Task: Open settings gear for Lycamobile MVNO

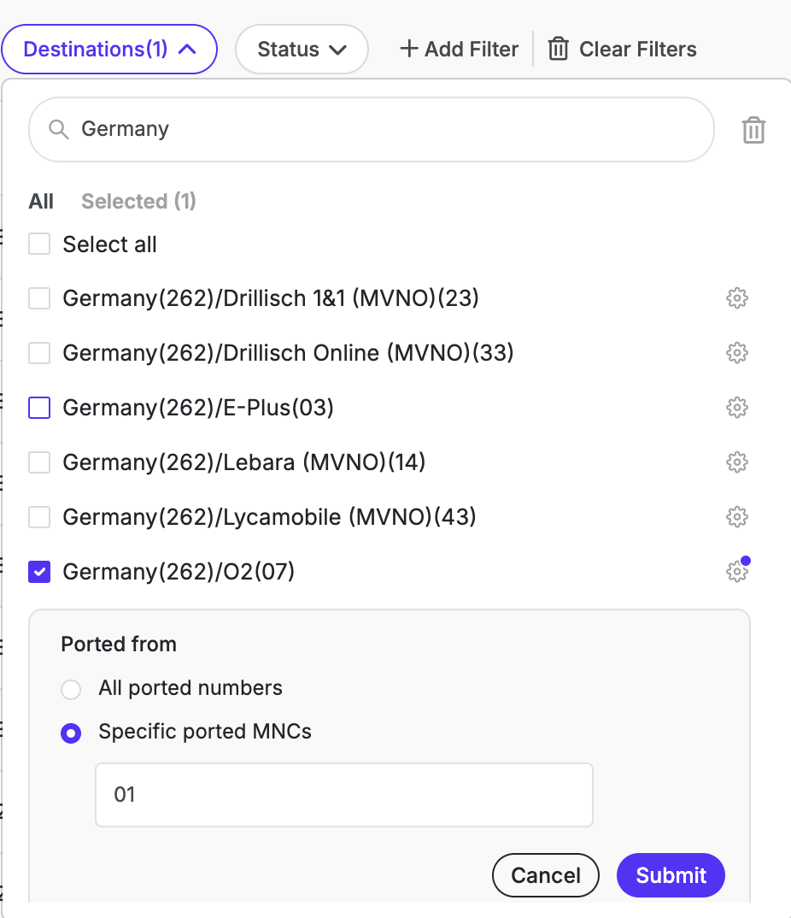Action: [x=736, y=517]
